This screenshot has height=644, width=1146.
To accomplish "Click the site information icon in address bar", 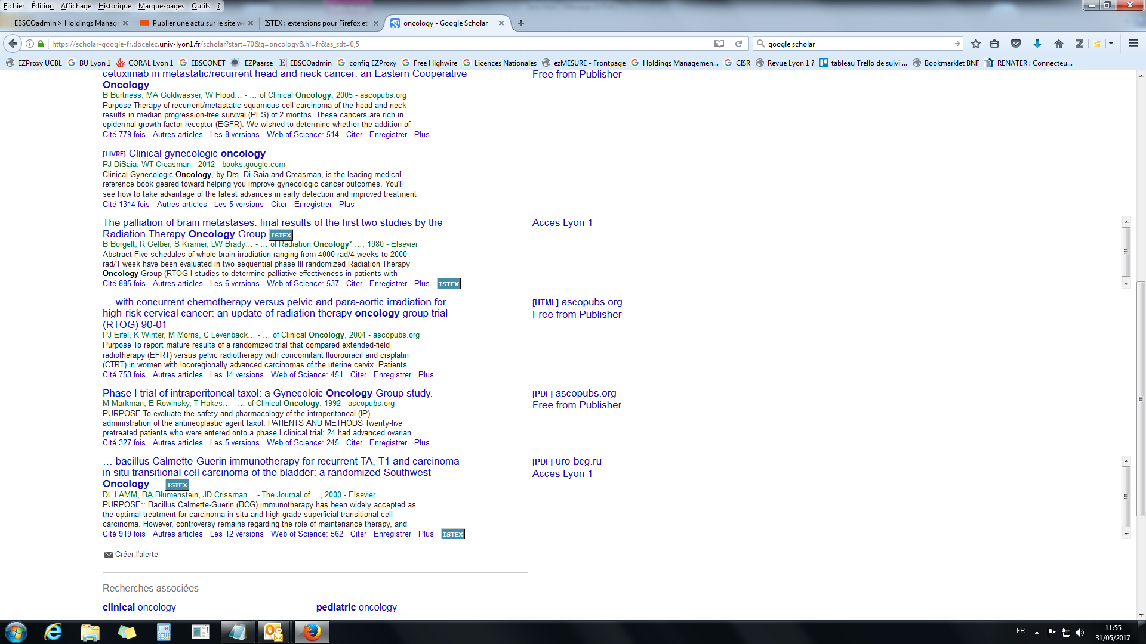I will coord(29,44).
